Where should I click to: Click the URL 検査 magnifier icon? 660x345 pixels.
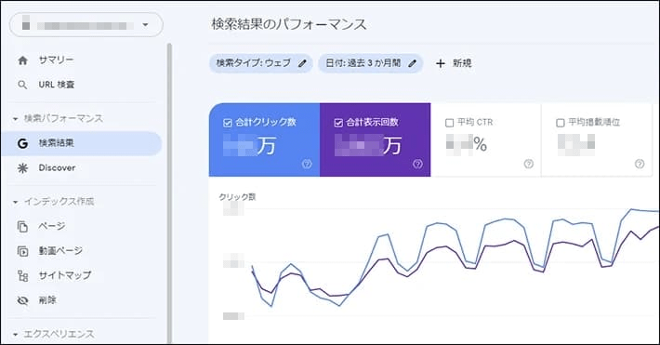(22, 85)
